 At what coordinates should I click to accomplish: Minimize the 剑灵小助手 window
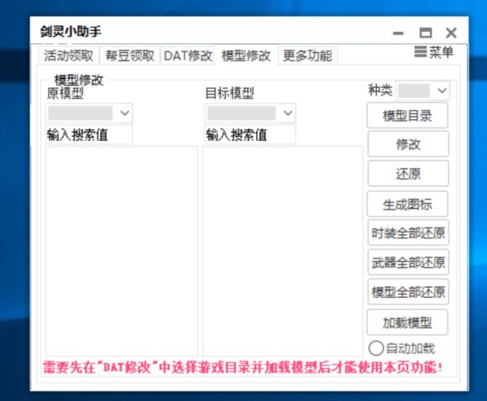coord(398,33)
